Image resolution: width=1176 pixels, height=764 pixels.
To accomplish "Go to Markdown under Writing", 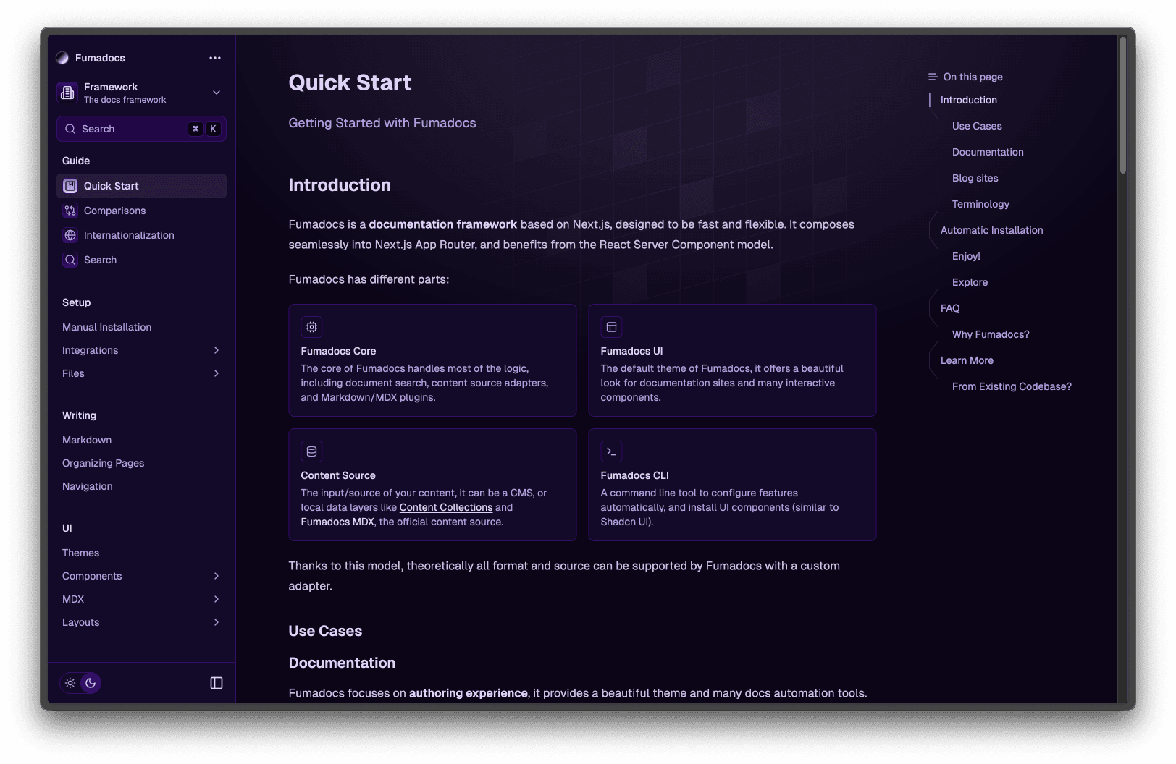I will pos(87,440).
